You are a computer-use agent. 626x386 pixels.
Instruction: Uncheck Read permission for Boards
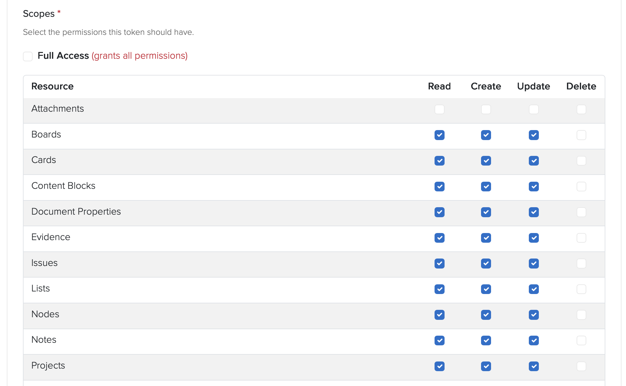tap(439, 135)
